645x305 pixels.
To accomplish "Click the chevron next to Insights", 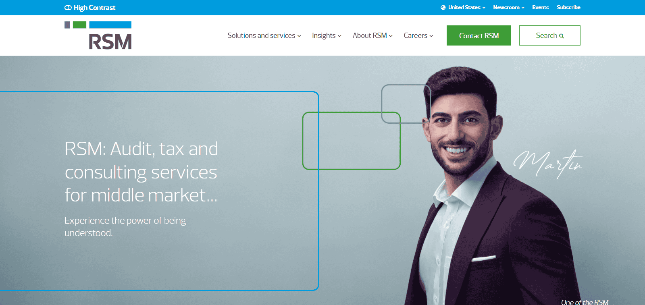I will pos(339,36).
